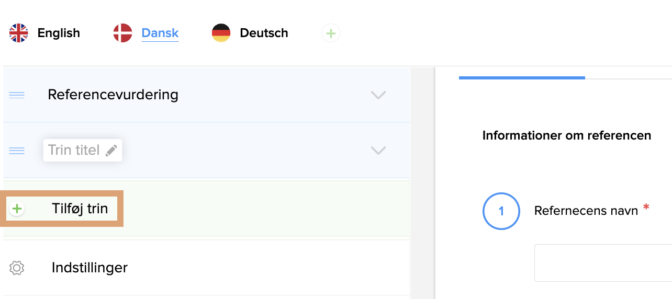Switch to the Deutsch language tab
The width and height of the screenshot is (672, 299).
pyautogui.click(x=264, y=33)
